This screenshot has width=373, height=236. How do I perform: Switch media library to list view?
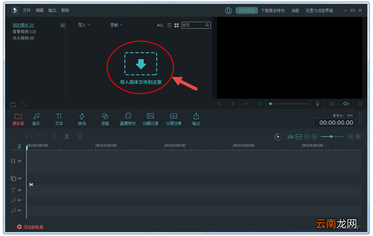click(169, 25)
